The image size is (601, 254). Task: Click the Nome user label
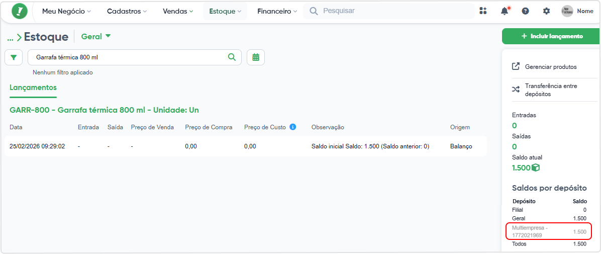[585, 11]
